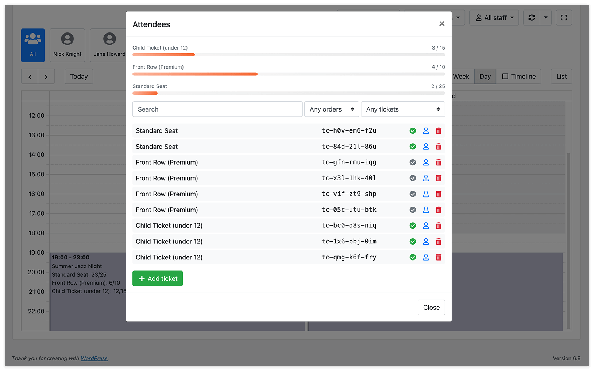Image resolution: width=594 pixels, height=371 pixels.
Task: Delete ticket tc-gfn-rmu-iqg
Action: point(439,163)
